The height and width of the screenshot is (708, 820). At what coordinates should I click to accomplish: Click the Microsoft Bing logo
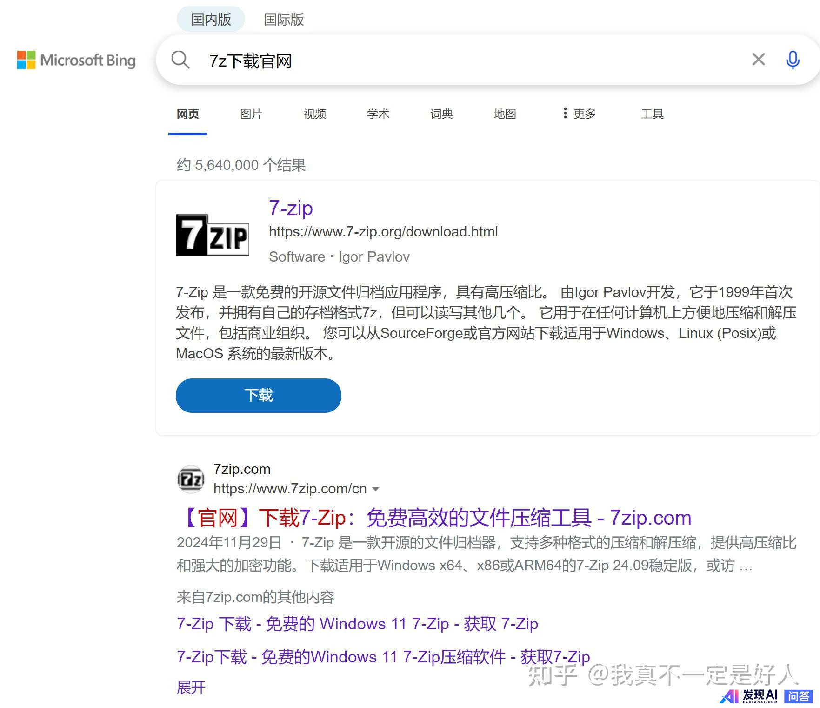[76, 60]
